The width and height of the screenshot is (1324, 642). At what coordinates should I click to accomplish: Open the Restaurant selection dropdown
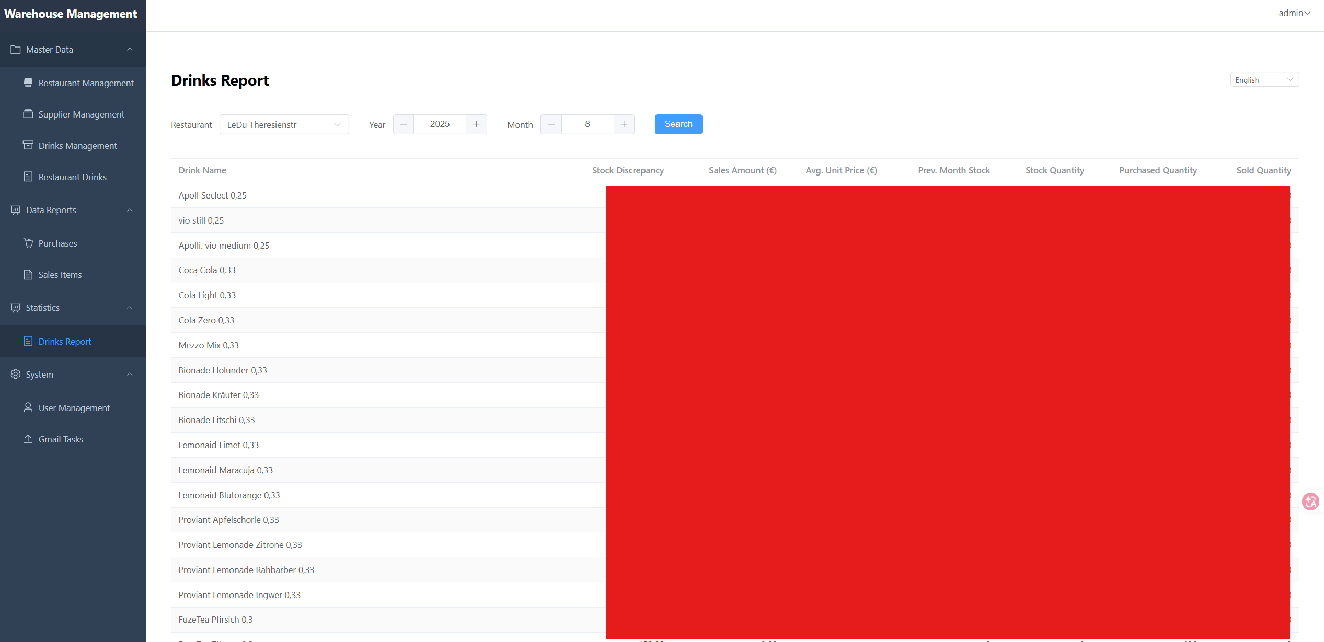click(284, 124)
